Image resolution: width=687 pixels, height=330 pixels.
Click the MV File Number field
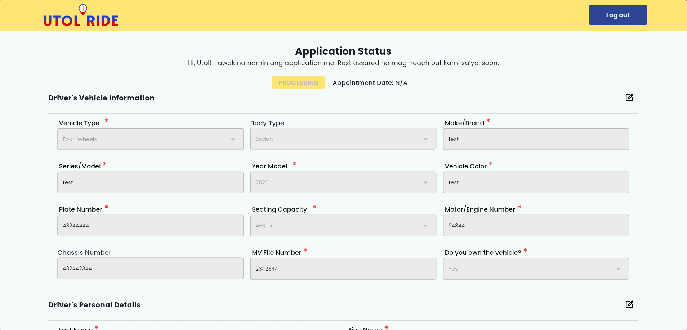point(343,269)
